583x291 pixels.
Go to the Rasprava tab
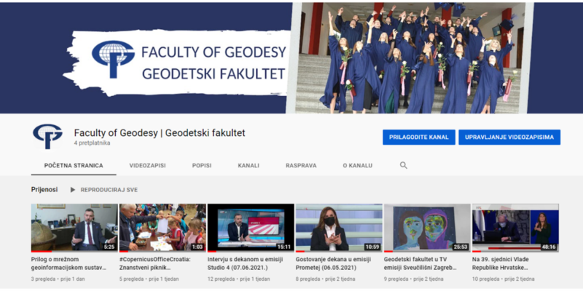pyautogui.click(x=301, y=166)
